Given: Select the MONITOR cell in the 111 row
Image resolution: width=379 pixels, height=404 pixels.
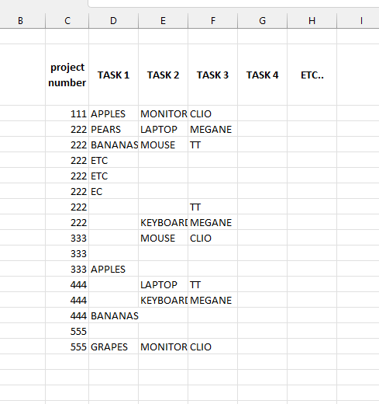Looking at the screenshot, I should pyautogui.click(x=163, y=113).
